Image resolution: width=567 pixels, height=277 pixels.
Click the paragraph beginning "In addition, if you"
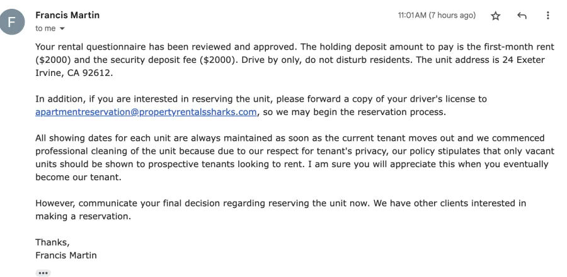[x=261, y=106]
